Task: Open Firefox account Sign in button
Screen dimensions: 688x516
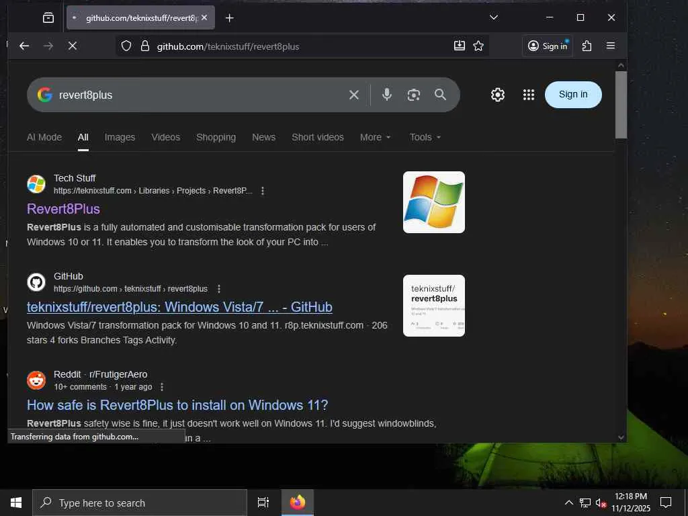Action: click(547, 46)
